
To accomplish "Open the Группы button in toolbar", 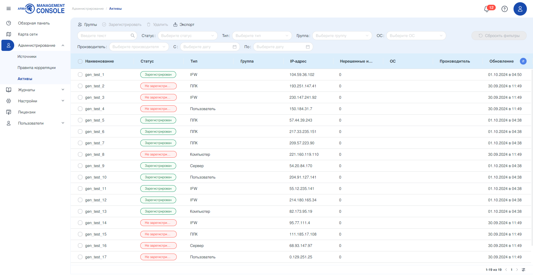I will pyautogui.click(x=87, y=24).
